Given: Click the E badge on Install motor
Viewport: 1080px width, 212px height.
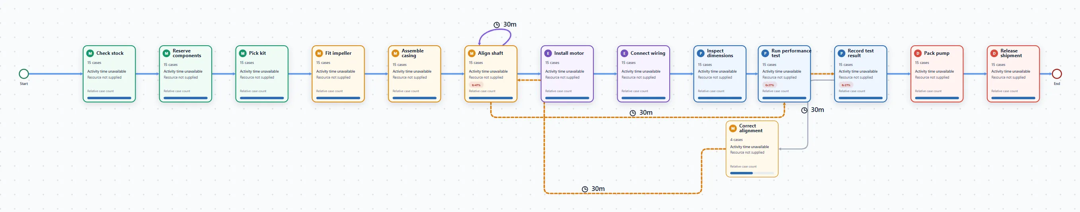Looking at the screenshot, I should tap(548, 54).
